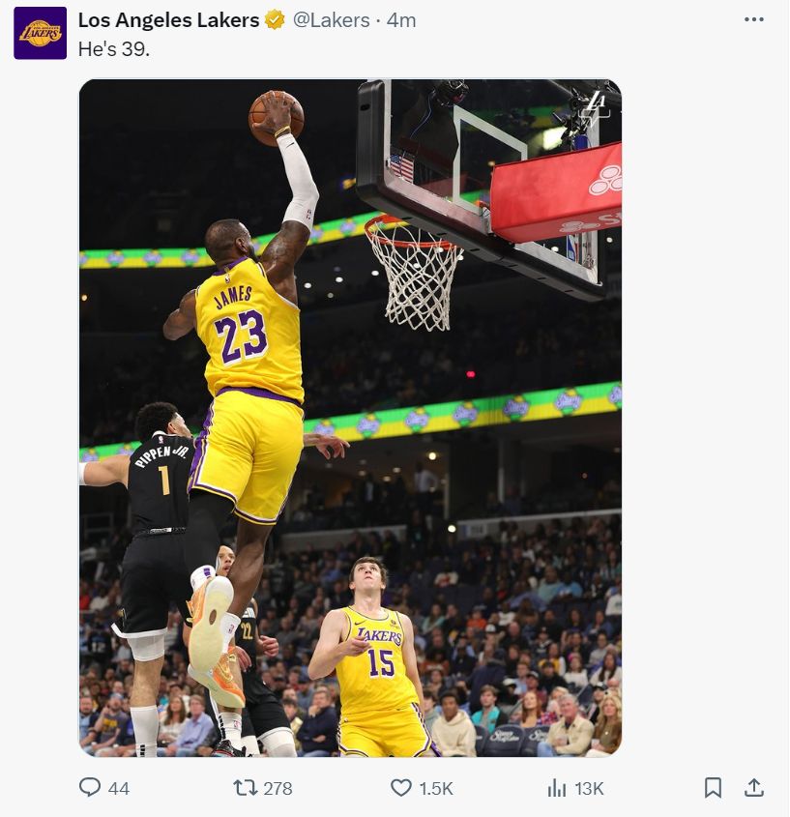Reply to the Lakers tweet
Screen dimensions: 790x817
[x=90, y=788]
